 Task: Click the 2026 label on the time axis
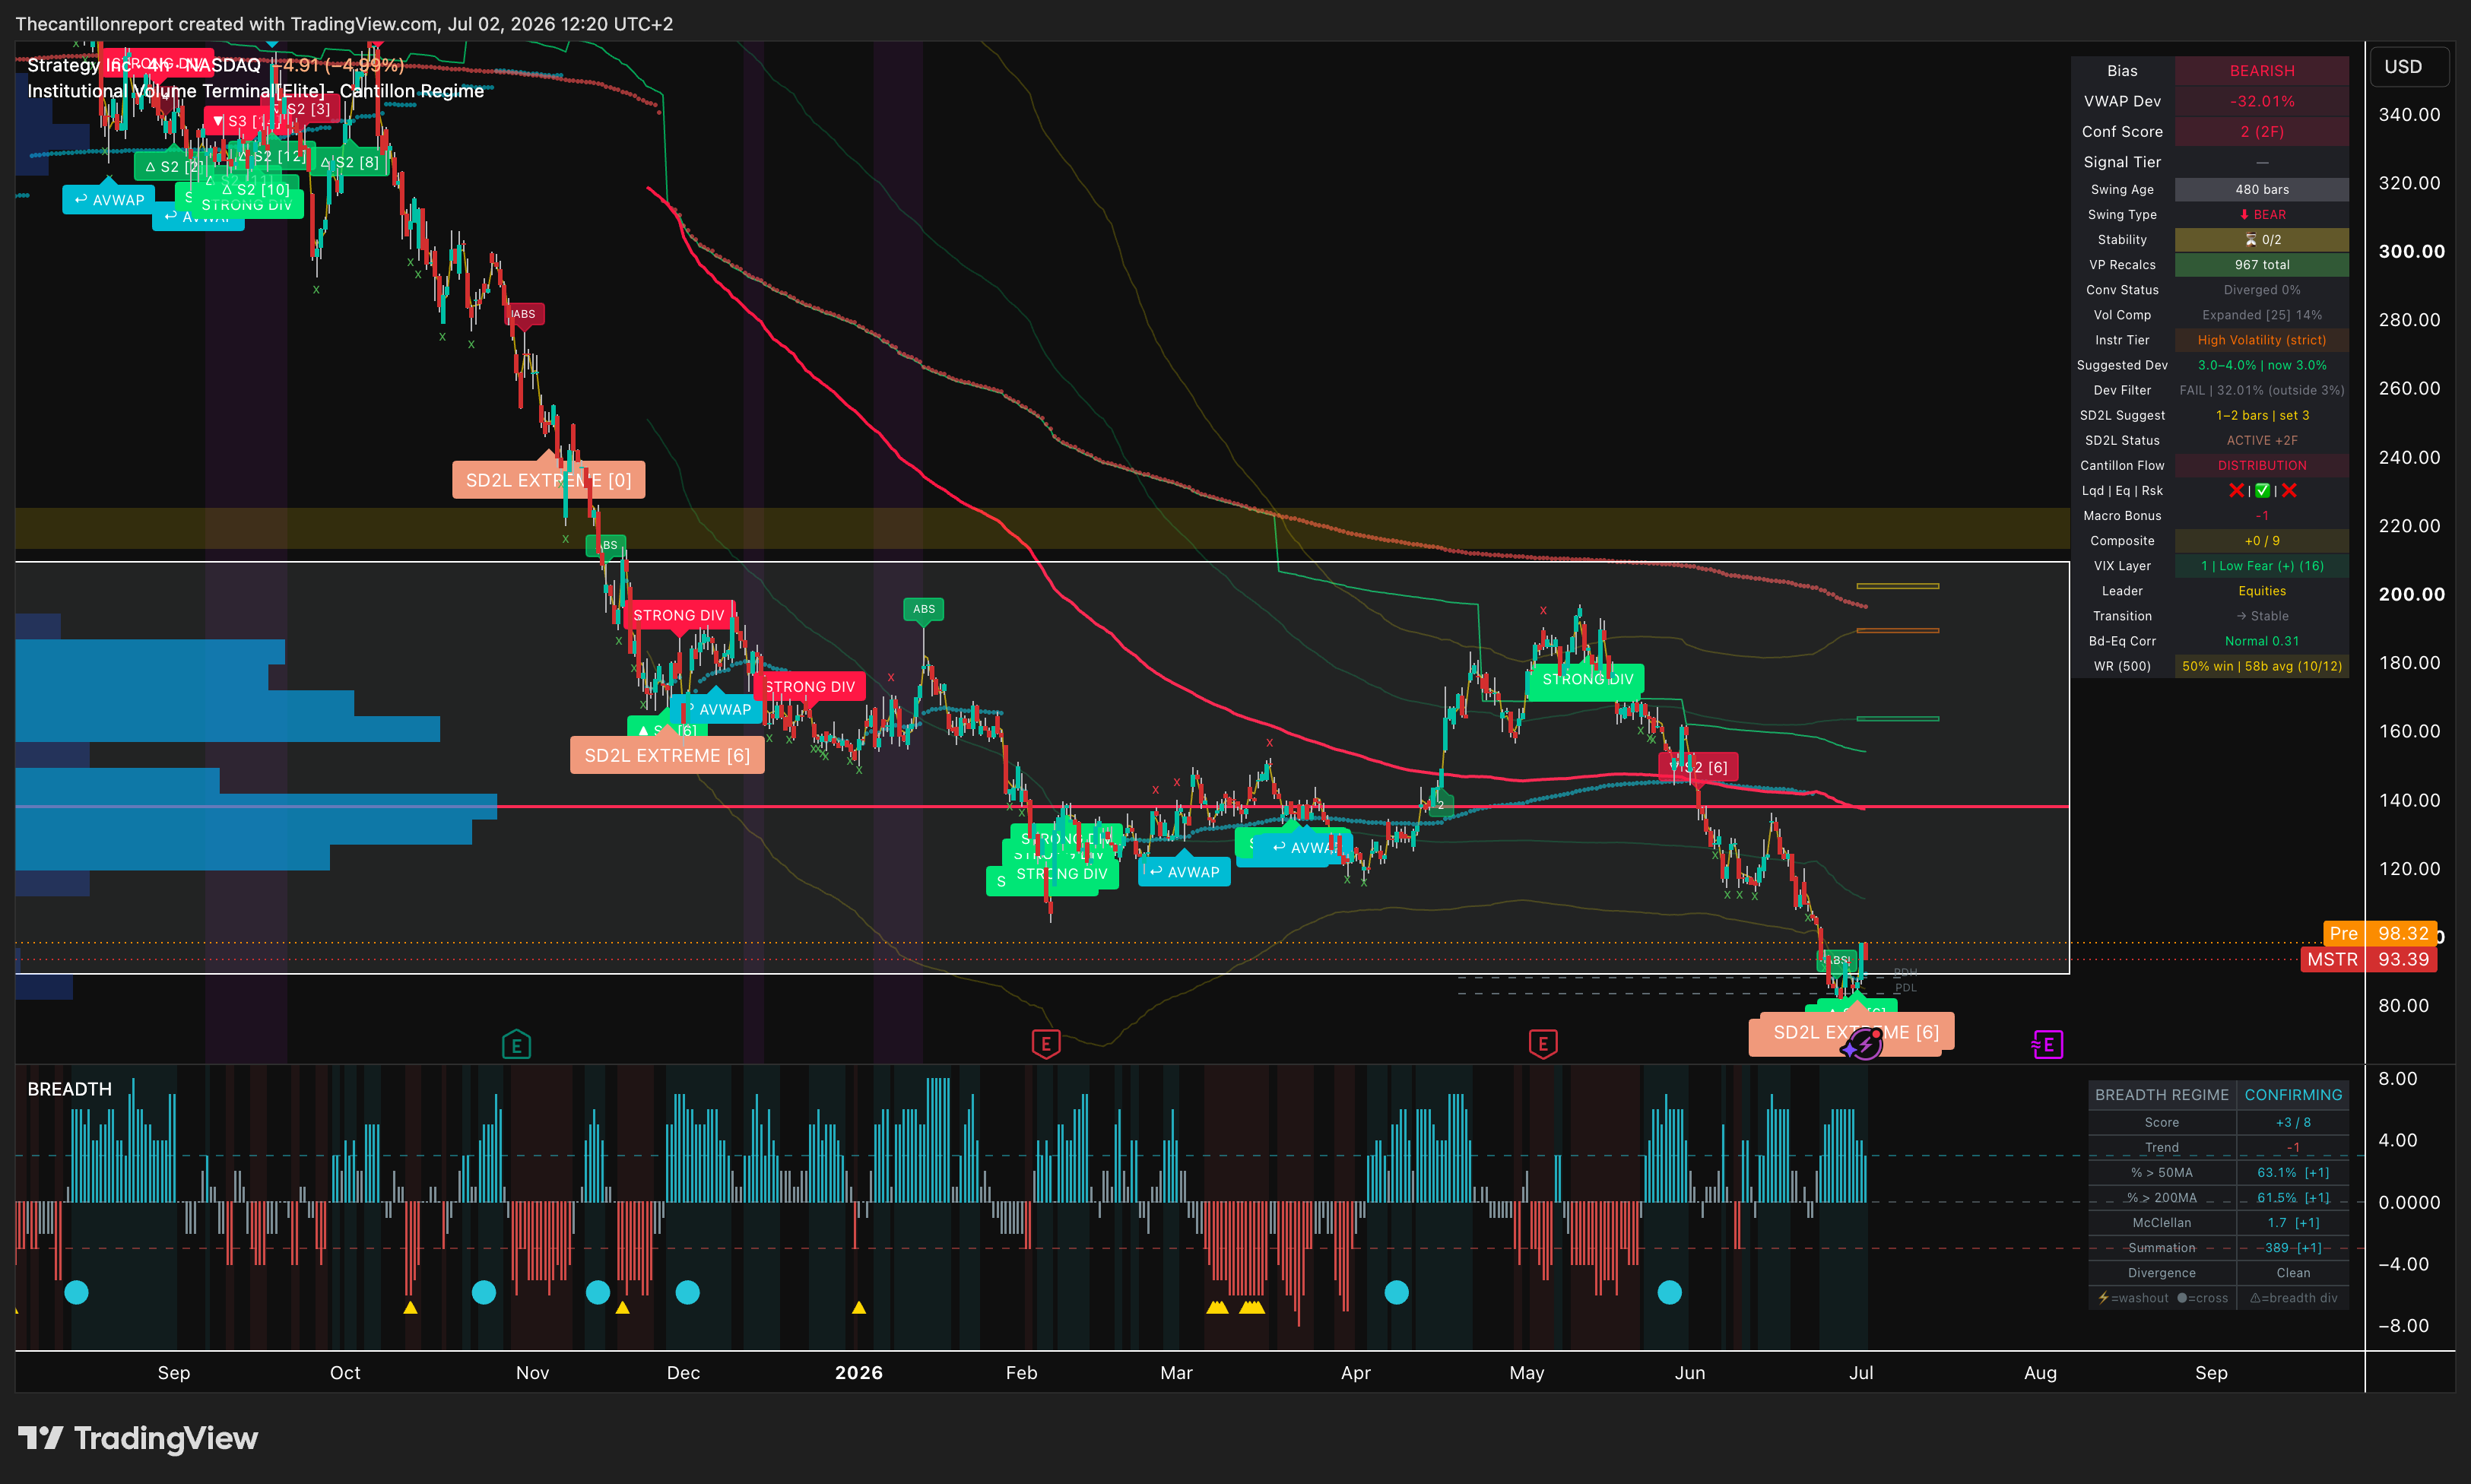pos(858,1372)
